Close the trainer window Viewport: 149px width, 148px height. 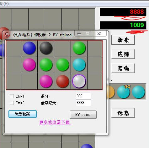pyautogui.click(x=99, y=33)
